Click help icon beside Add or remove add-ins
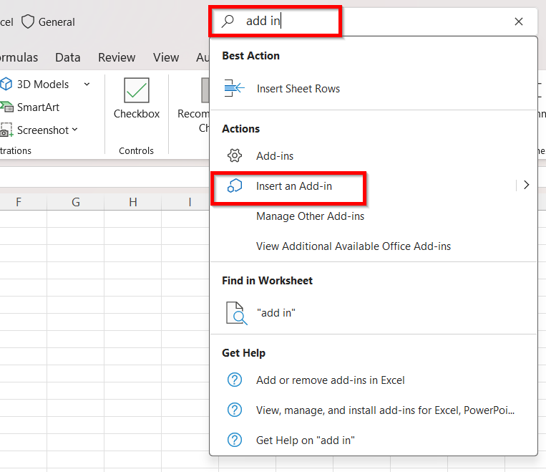The height and width of the screenshot is (472, 546). pos(234,380)
